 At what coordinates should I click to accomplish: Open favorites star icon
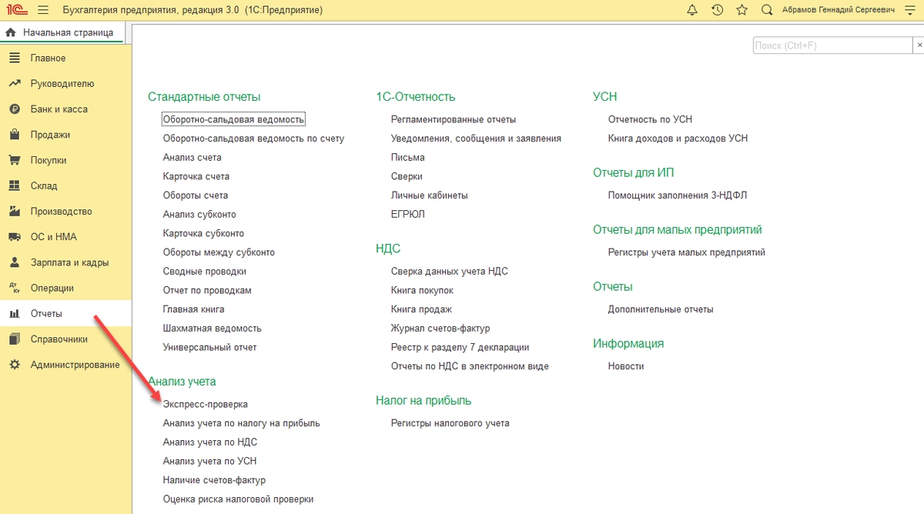click(x=742, y=10)
